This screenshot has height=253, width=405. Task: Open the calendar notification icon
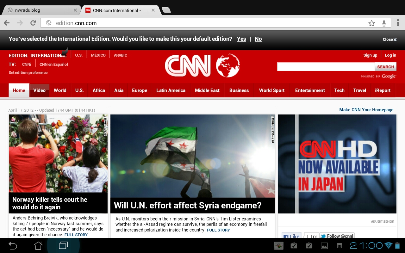339,246
